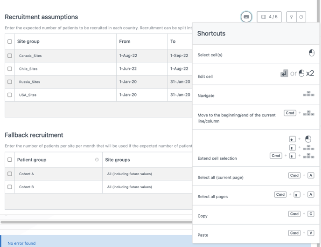Click the refresh table icon
This screenshot has width=321, height=247.
(301, 17)
